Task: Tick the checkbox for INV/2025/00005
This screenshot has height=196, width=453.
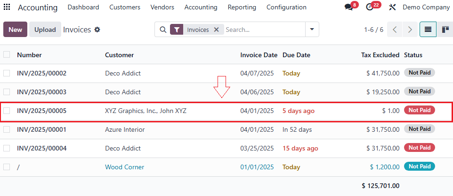Action: (7, 111)
